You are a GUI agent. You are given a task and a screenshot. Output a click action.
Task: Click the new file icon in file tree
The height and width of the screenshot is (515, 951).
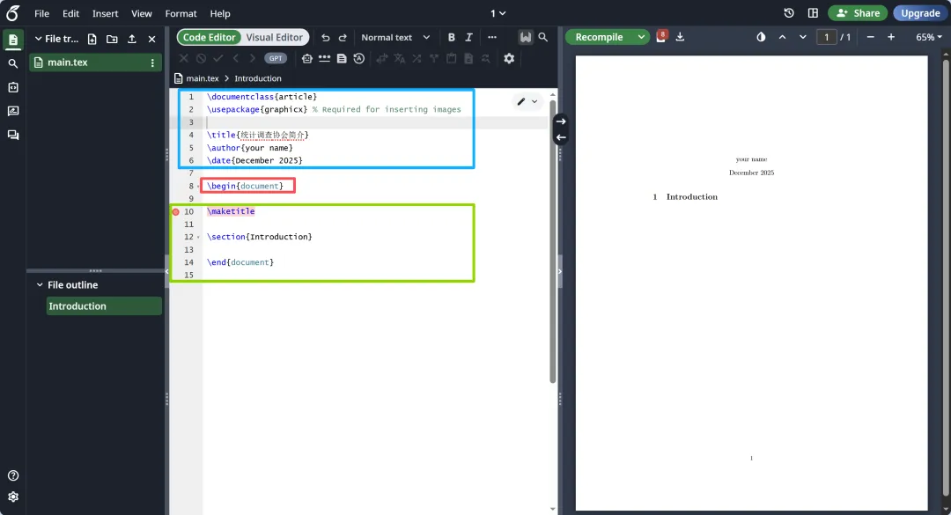92,39
